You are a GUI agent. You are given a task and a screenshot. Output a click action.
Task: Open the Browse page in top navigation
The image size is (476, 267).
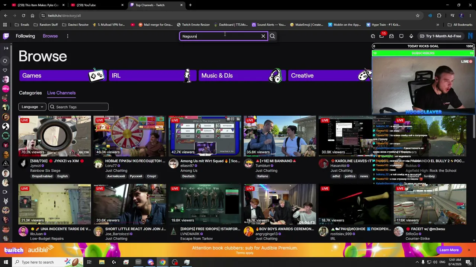pyautogui.click(x=50, y=36)
